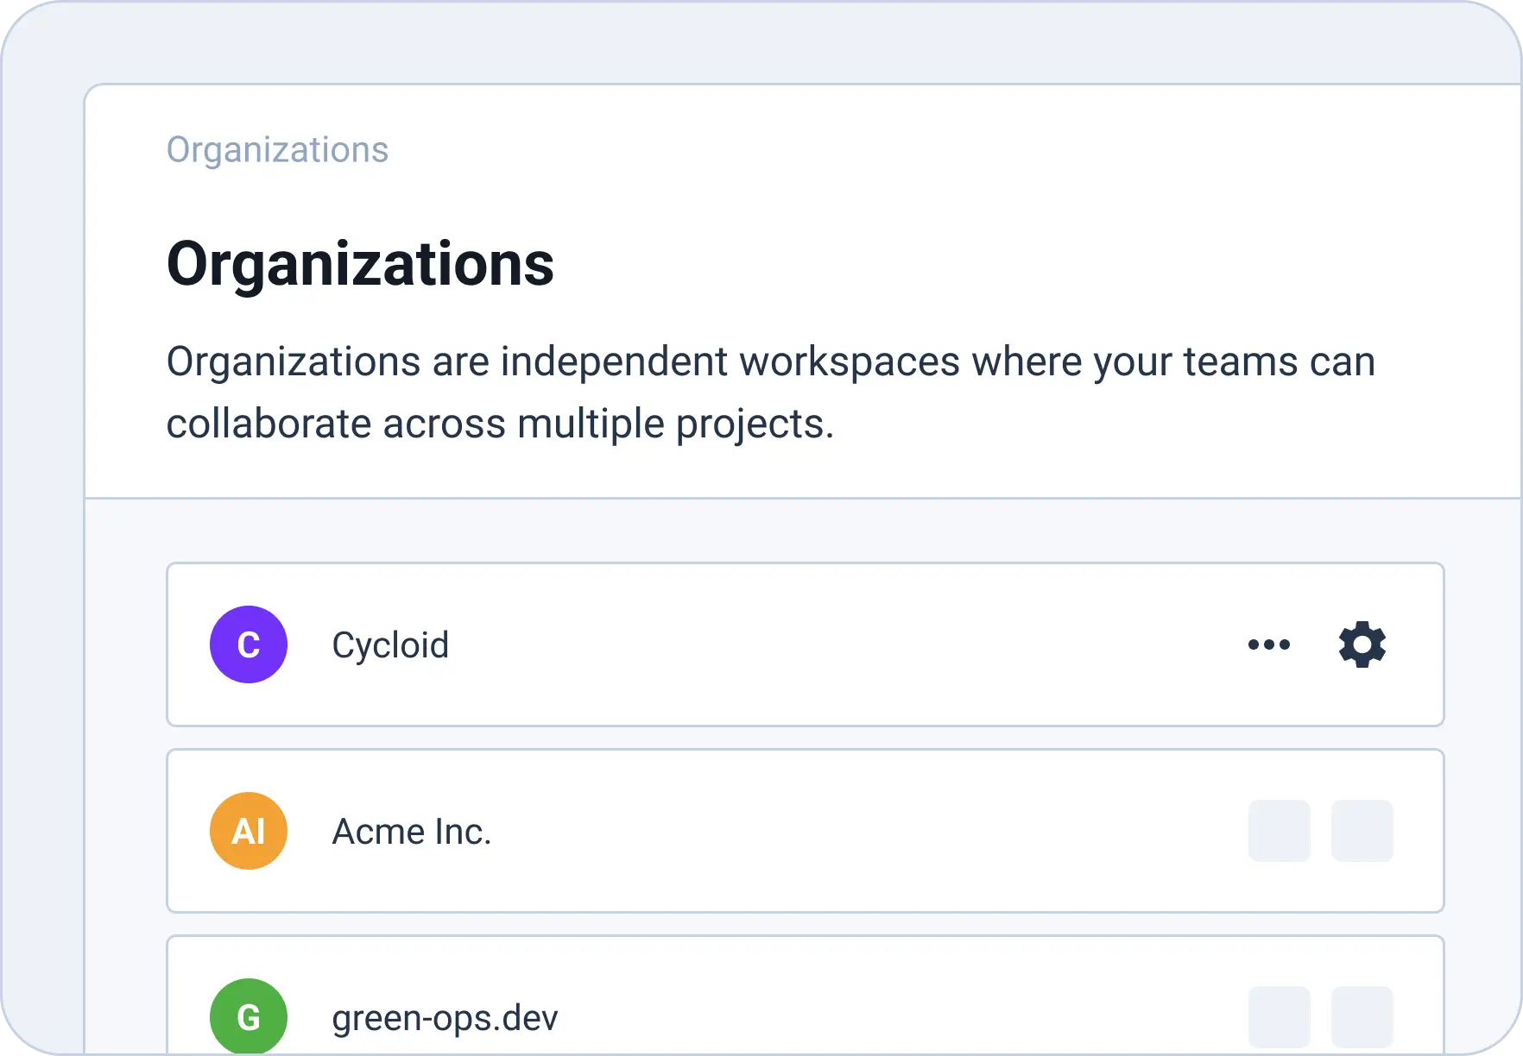Open the three-dot menu for Cycloid
The height and width of the screenshot is (1056, 1523).
pyautogui.click(x=1268, y=644)
